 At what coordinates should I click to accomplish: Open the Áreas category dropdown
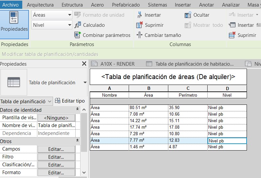pyautogui.click(x=69, y=15)
